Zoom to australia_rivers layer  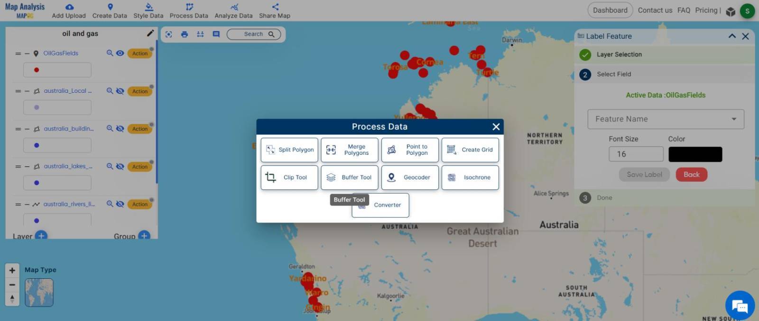[110, 204]
